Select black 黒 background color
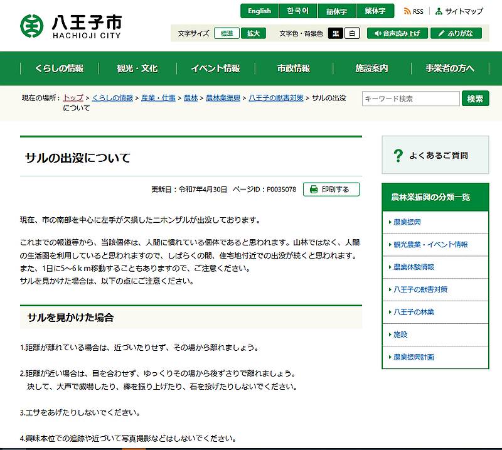Screen dimensions: 502x450 pos(336,33)
